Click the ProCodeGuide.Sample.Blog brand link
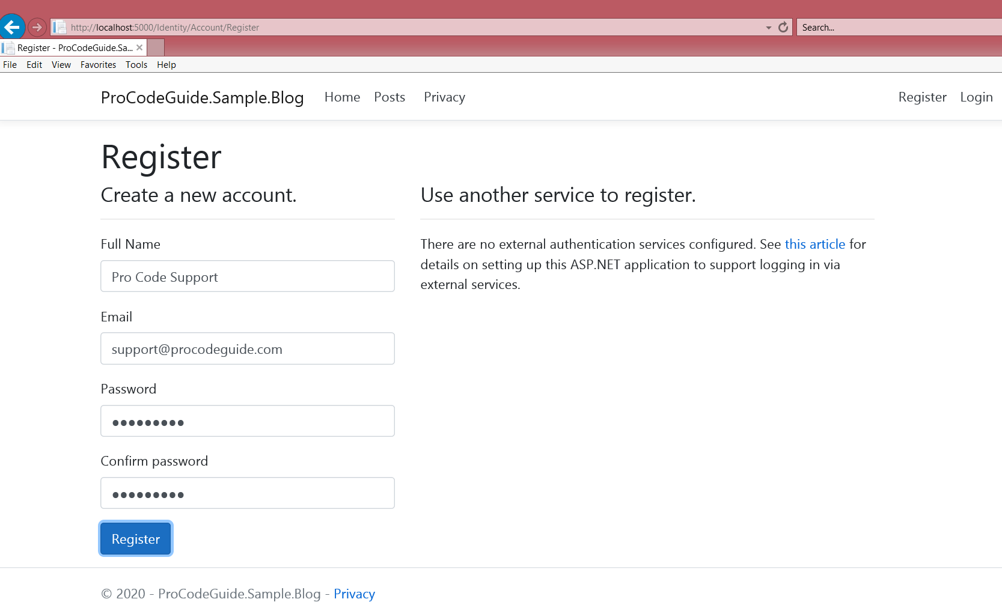This screenshot has height=605, width=1002. 202,97
